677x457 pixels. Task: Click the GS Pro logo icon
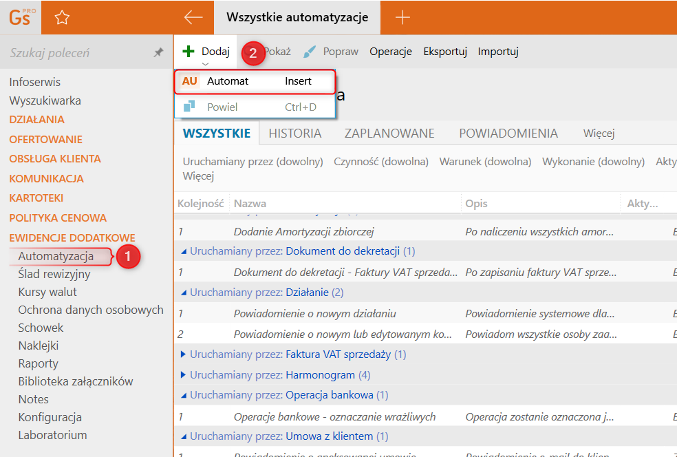[x=20, y=17]
